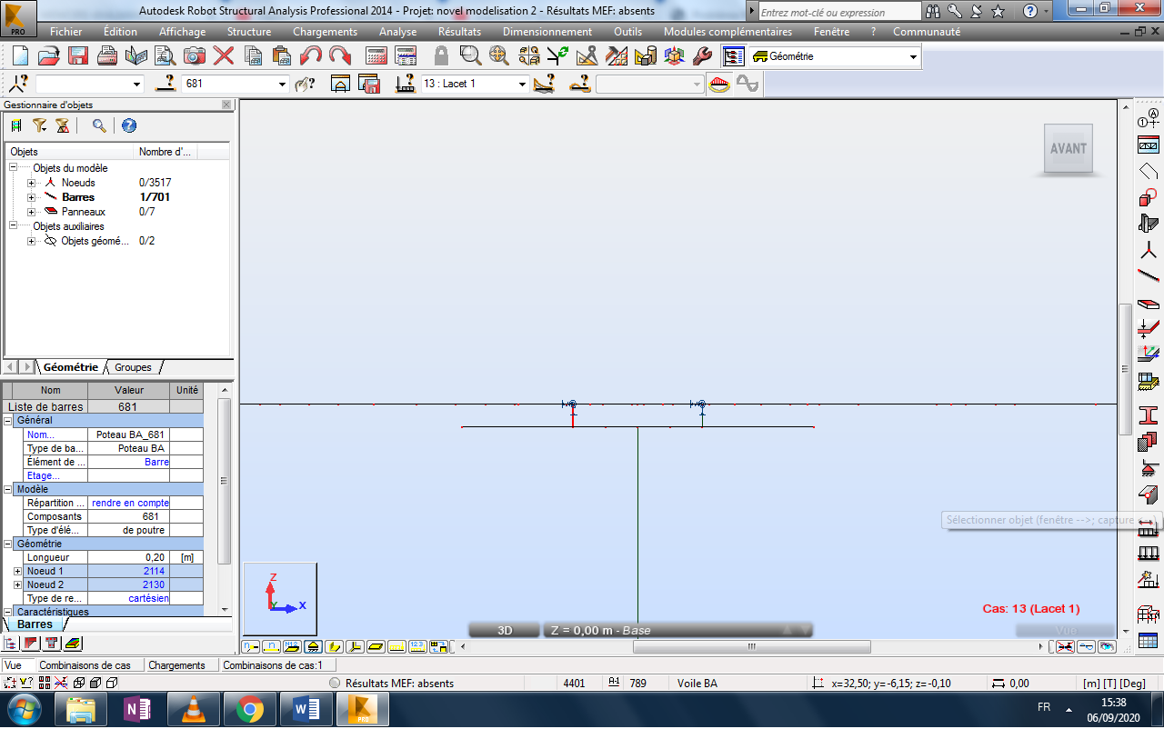This screenshot has width=1164, height=729.
Task: Expand the Noeuds tree node
Action: point(31,183)
